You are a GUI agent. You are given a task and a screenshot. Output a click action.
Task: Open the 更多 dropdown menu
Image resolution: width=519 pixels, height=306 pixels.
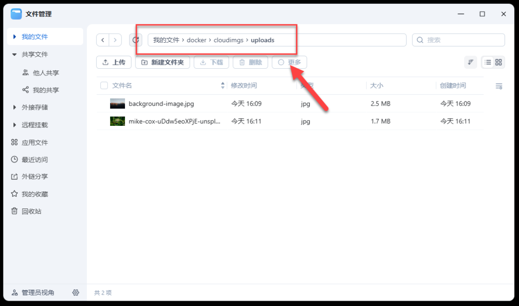tap(289, 62)
